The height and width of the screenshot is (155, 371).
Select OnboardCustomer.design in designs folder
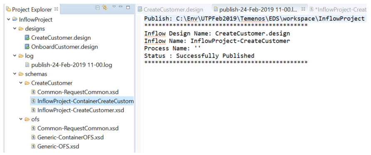(64, 47)
